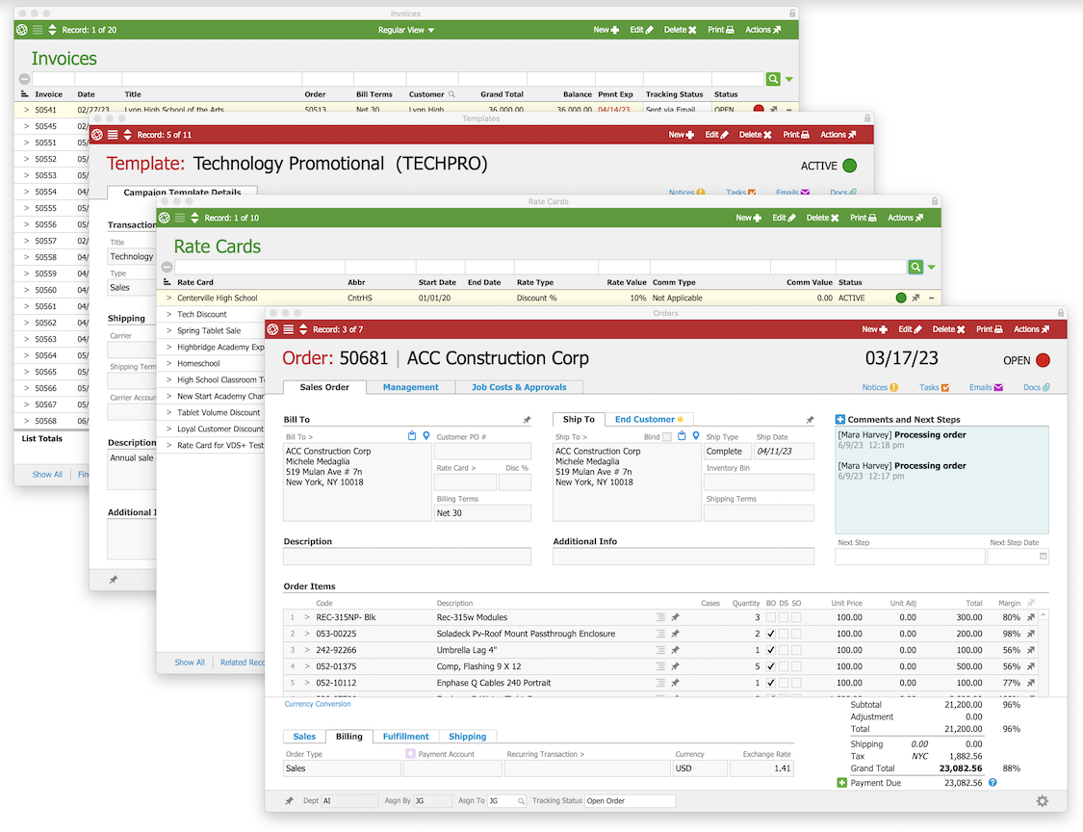Click the green plus icon next to Payment Due
Viewport: 1083px width, 832px height.
click(842, 783)
